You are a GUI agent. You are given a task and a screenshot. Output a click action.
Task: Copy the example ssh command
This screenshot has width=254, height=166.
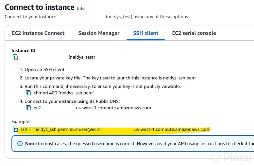(15, 129)
